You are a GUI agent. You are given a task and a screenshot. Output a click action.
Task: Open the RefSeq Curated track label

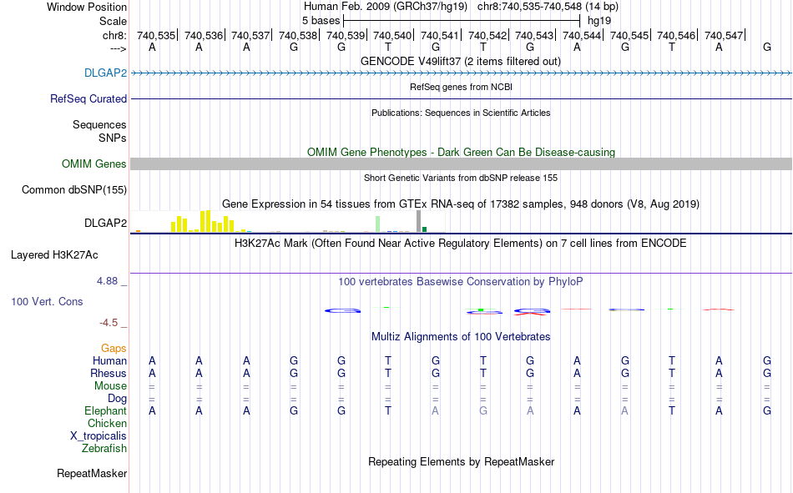(x=88, y=98)
